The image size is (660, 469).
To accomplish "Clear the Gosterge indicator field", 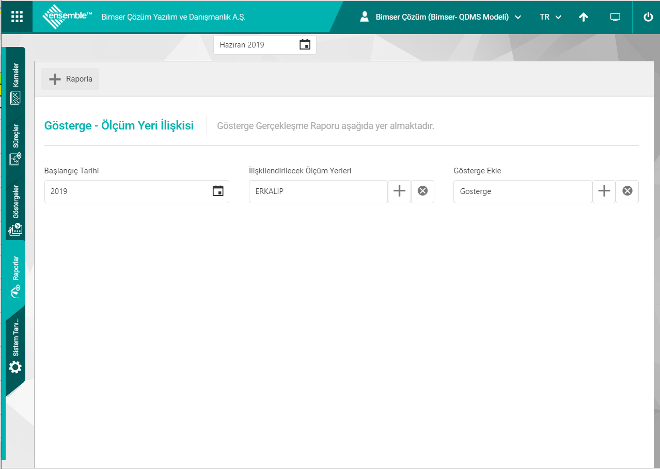I will pos(627,191).
